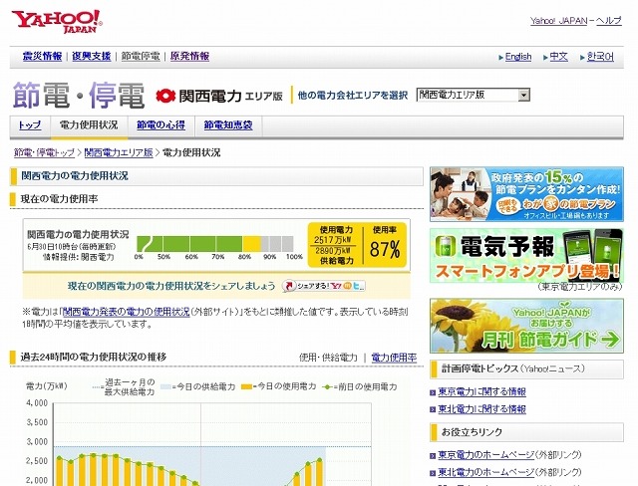Click the 今日の供給電力 legend swatch
The height and width of the screenshot is (486, 638).
pyautogui.click(x=166, y=386)
